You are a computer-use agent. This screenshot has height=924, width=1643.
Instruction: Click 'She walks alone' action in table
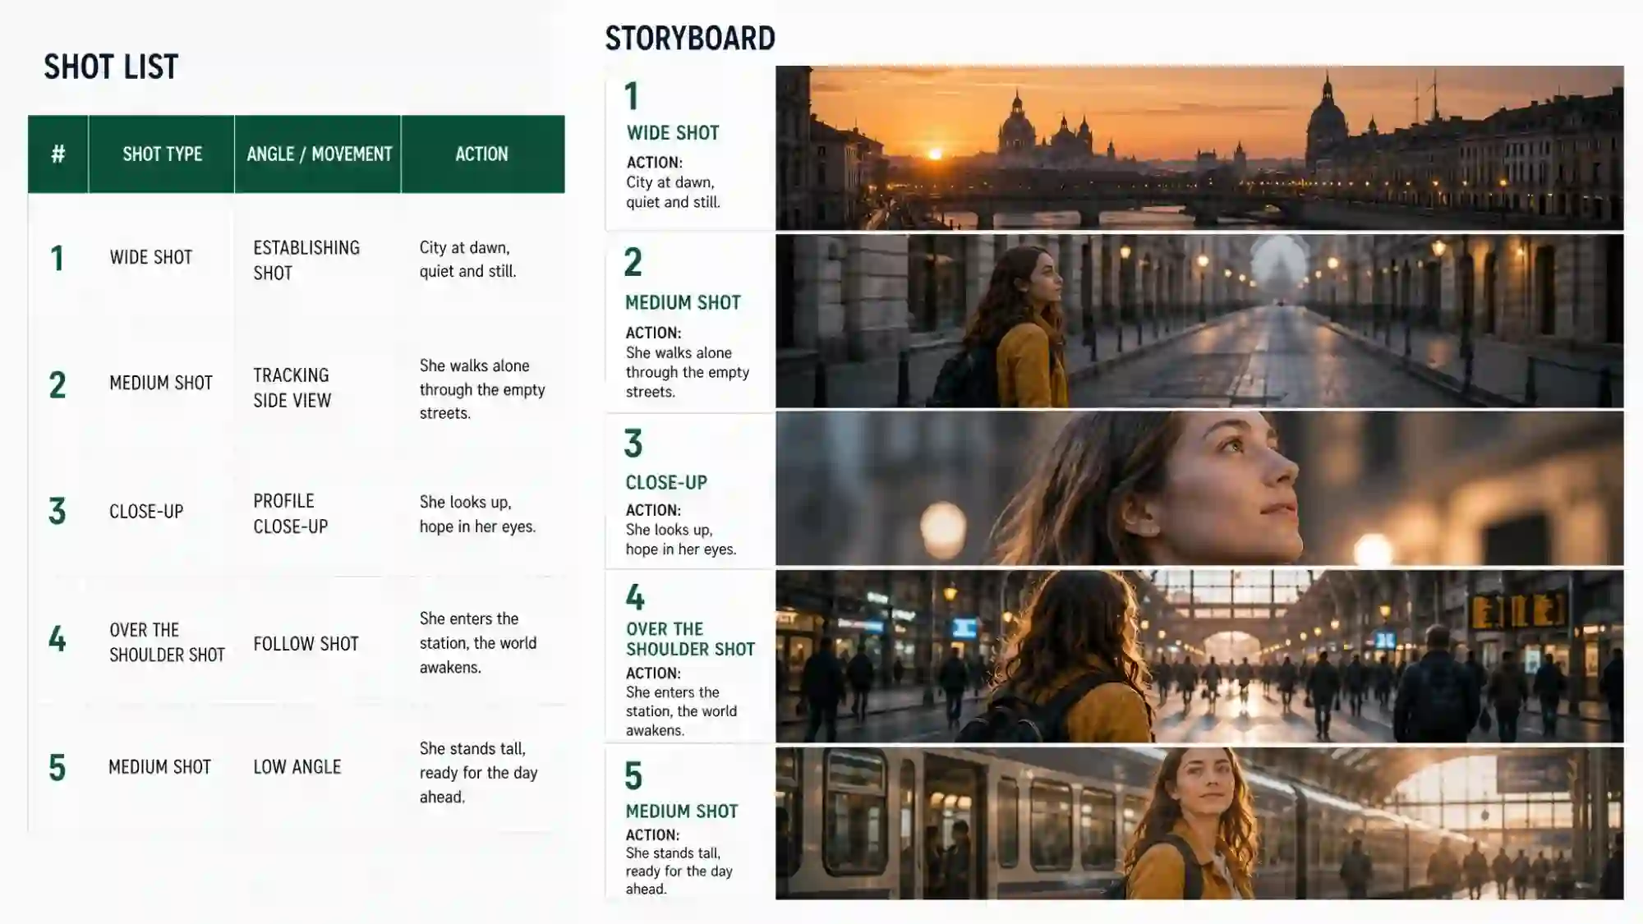pos(482,389)
